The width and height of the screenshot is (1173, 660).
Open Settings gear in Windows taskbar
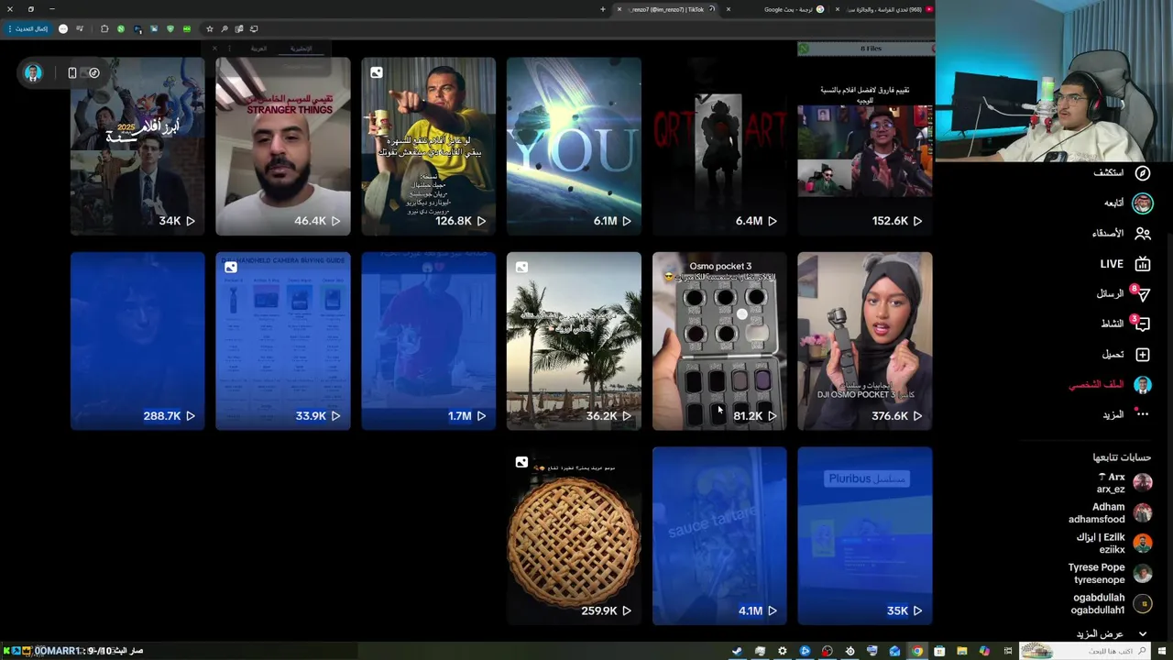[782, 651]
